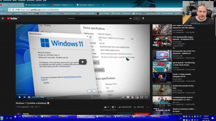Toggle subtitles in the player

[128, 97]
